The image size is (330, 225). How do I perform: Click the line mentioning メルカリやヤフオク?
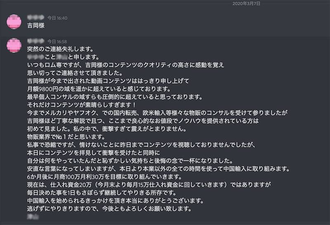click(x=157, y=113)
